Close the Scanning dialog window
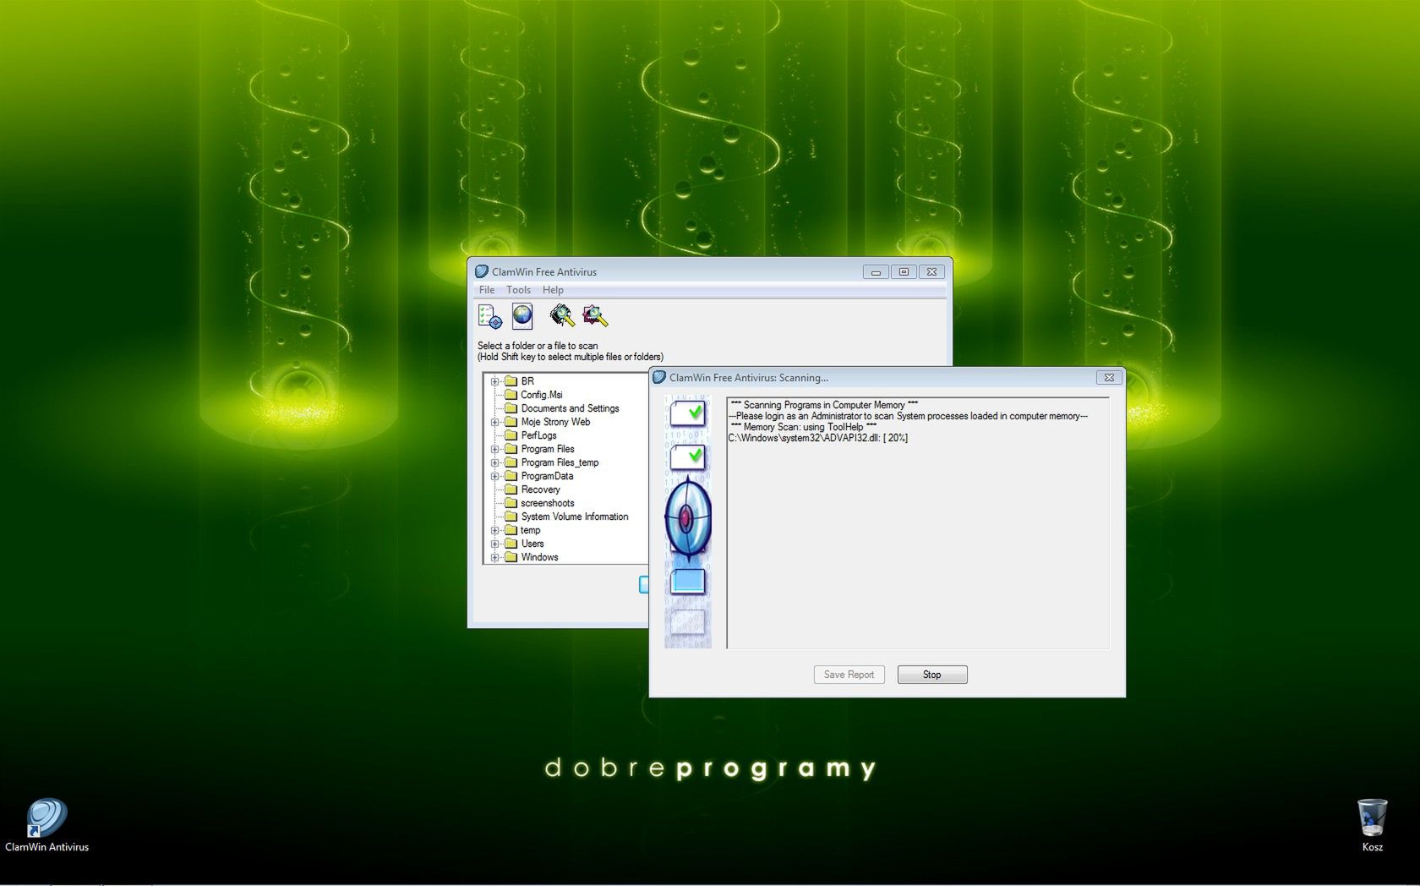The height and width of the screenshot is (886, 1420). [x=1109, y=377]
